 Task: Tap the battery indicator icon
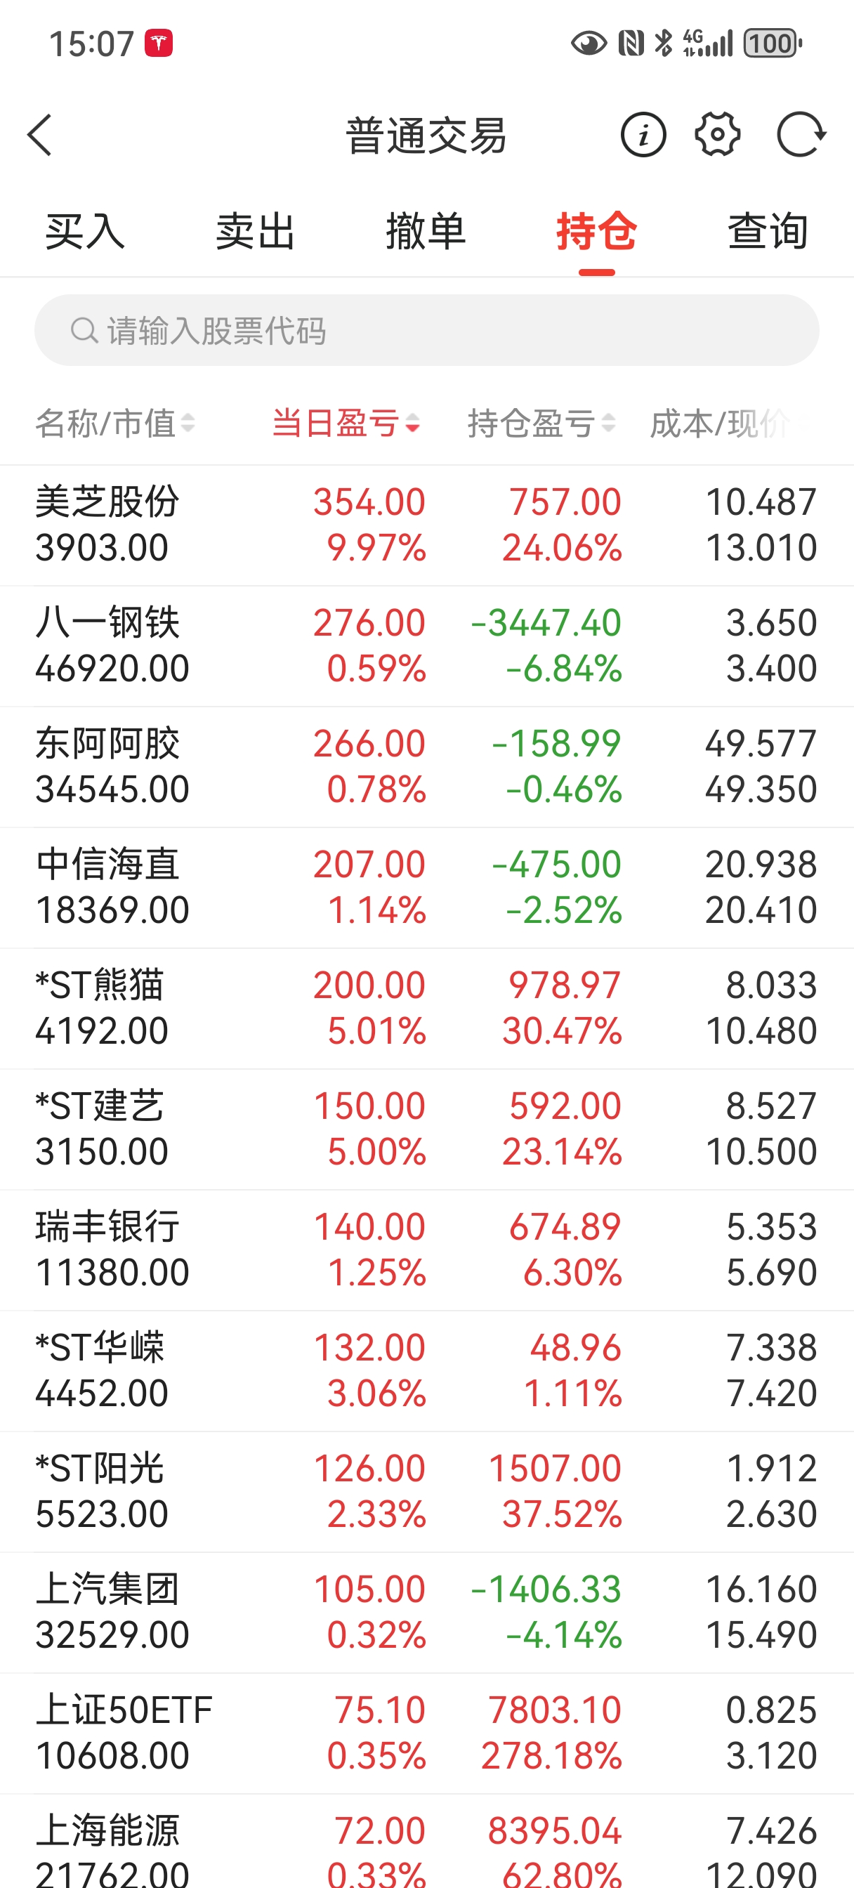[772, 44]
